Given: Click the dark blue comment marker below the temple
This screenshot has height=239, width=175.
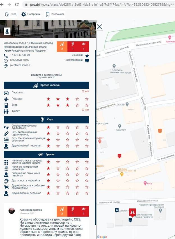Looking at the screenshot, I should [130, 220].
